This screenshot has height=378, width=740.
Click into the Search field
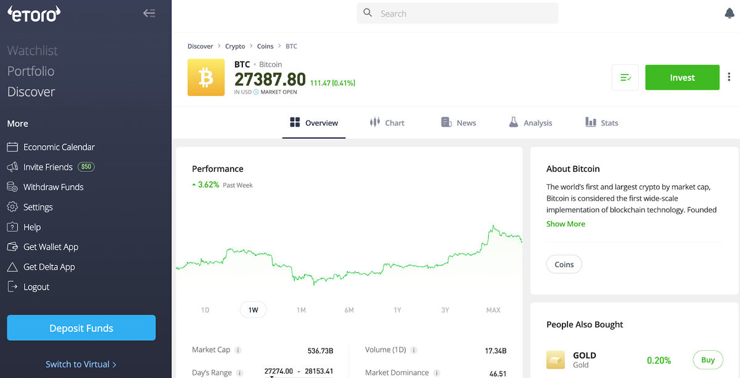pos(458,14)
